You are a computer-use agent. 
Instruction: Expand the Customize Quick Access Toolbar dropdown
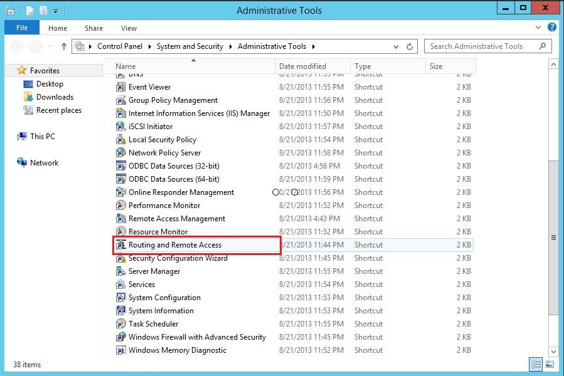click(55, 11)
